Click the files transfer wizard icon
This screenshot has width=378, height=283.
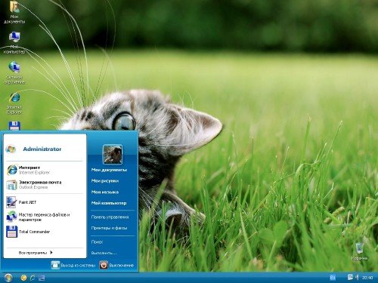(x=11, y=217)
